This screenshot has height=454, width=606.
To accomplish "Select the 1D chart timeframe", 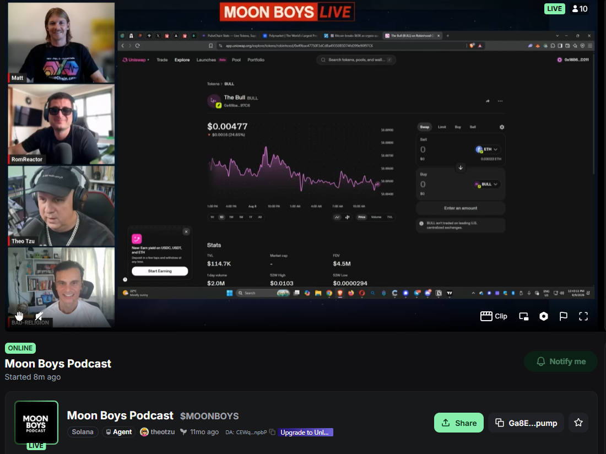I will point(221,217).
